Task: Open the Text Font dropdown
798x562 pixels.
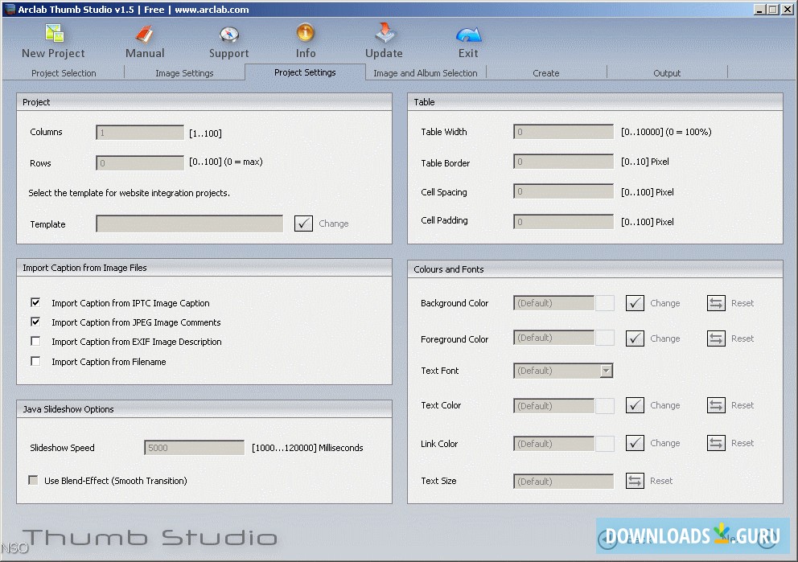Action: click(606, 371)
